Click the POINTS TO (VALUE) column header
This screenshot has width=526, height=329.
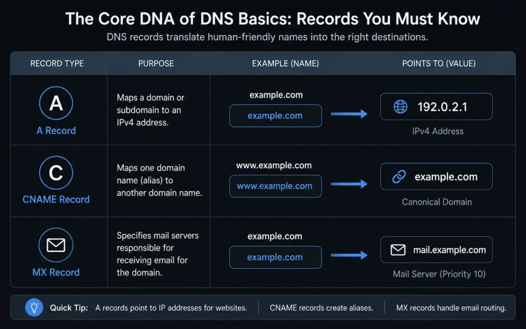(x=439, y=63)
